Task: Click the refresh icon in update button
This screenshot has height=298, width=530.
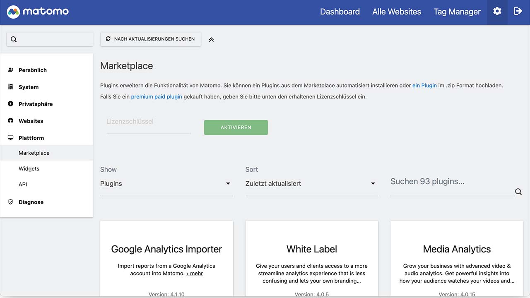Action: [x=108, y=38]
